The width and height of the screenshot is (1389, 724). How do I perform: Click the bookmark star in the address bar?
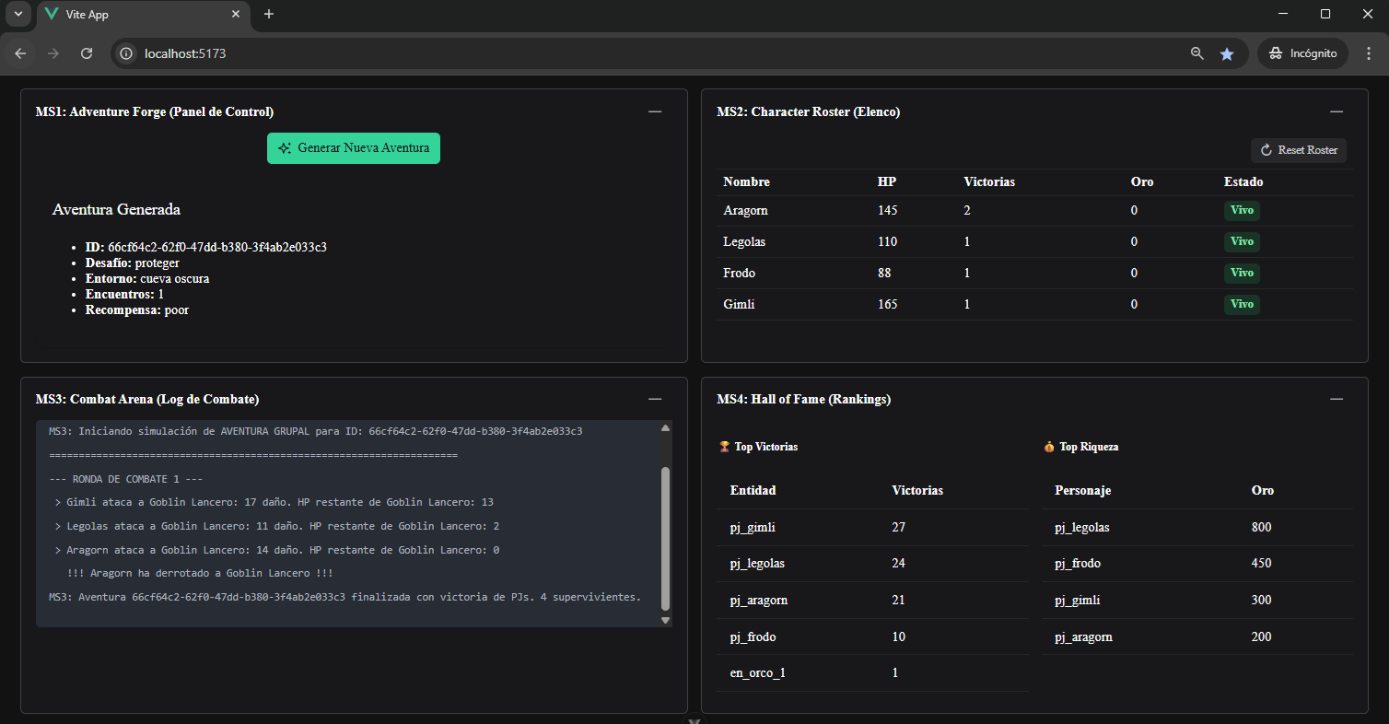click(1227, 53)
